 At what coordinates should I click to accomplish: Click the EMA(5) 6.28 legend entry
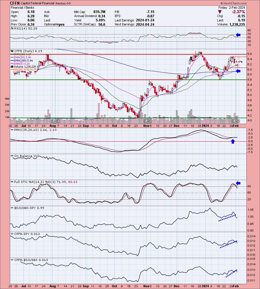click(21, 64)
